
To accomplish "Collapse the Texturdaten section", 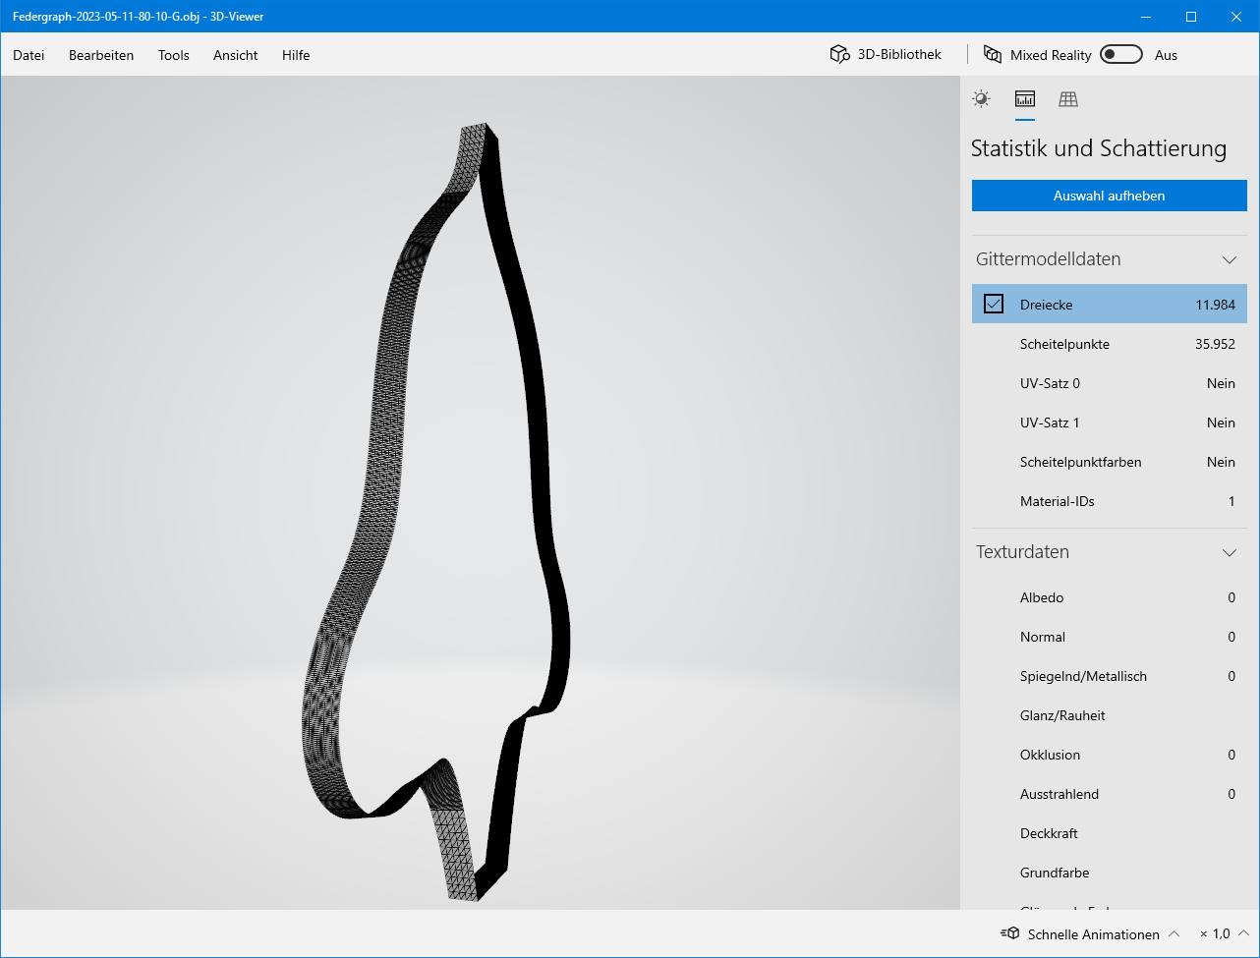I will coord(1229,552).
